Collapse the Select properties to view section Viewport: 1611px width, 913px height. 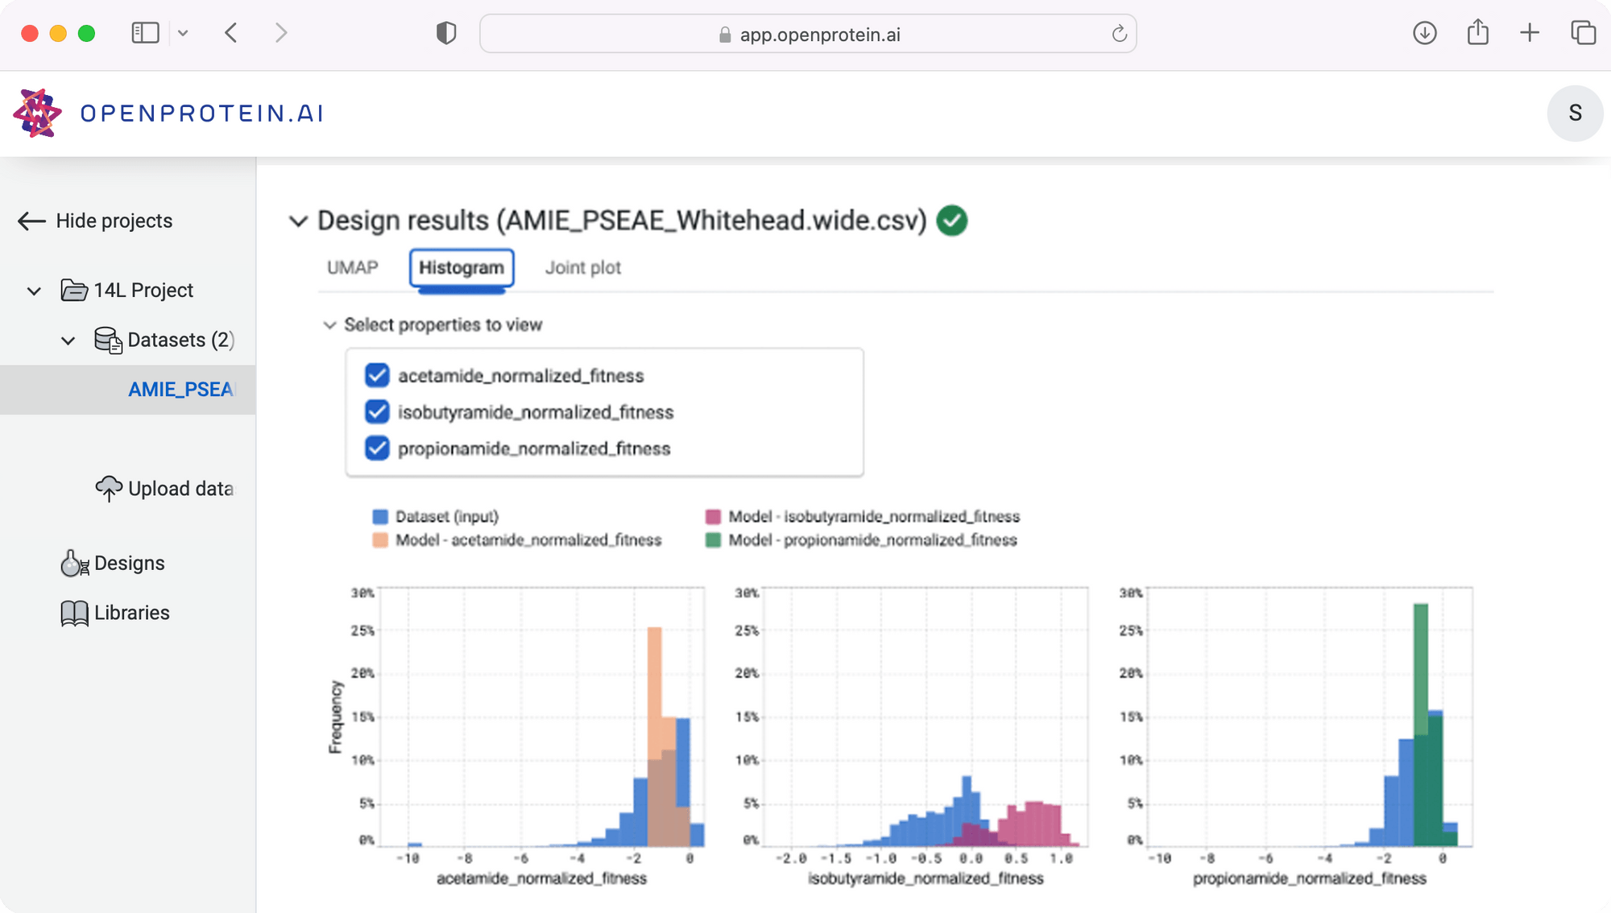click(x=330, y=324)
